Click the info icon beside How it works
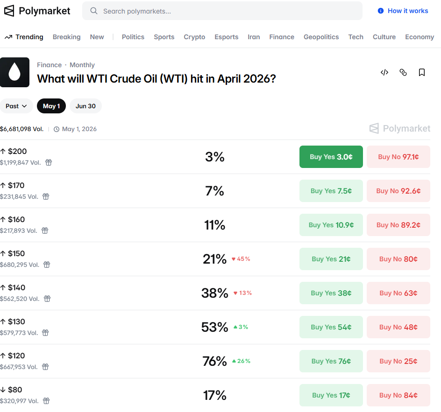 click(x=381, y=11)
